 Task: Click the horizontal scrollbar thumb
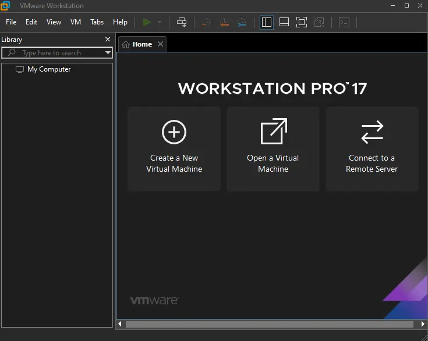click(x=270, y=324)
